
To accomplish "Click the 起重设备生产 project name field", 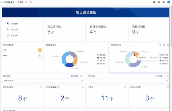I will click(x=44, y=80).
